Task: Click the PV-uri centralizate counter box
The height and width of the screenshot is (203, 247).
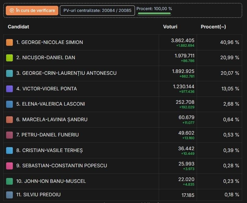Action: tap(97, 11)
